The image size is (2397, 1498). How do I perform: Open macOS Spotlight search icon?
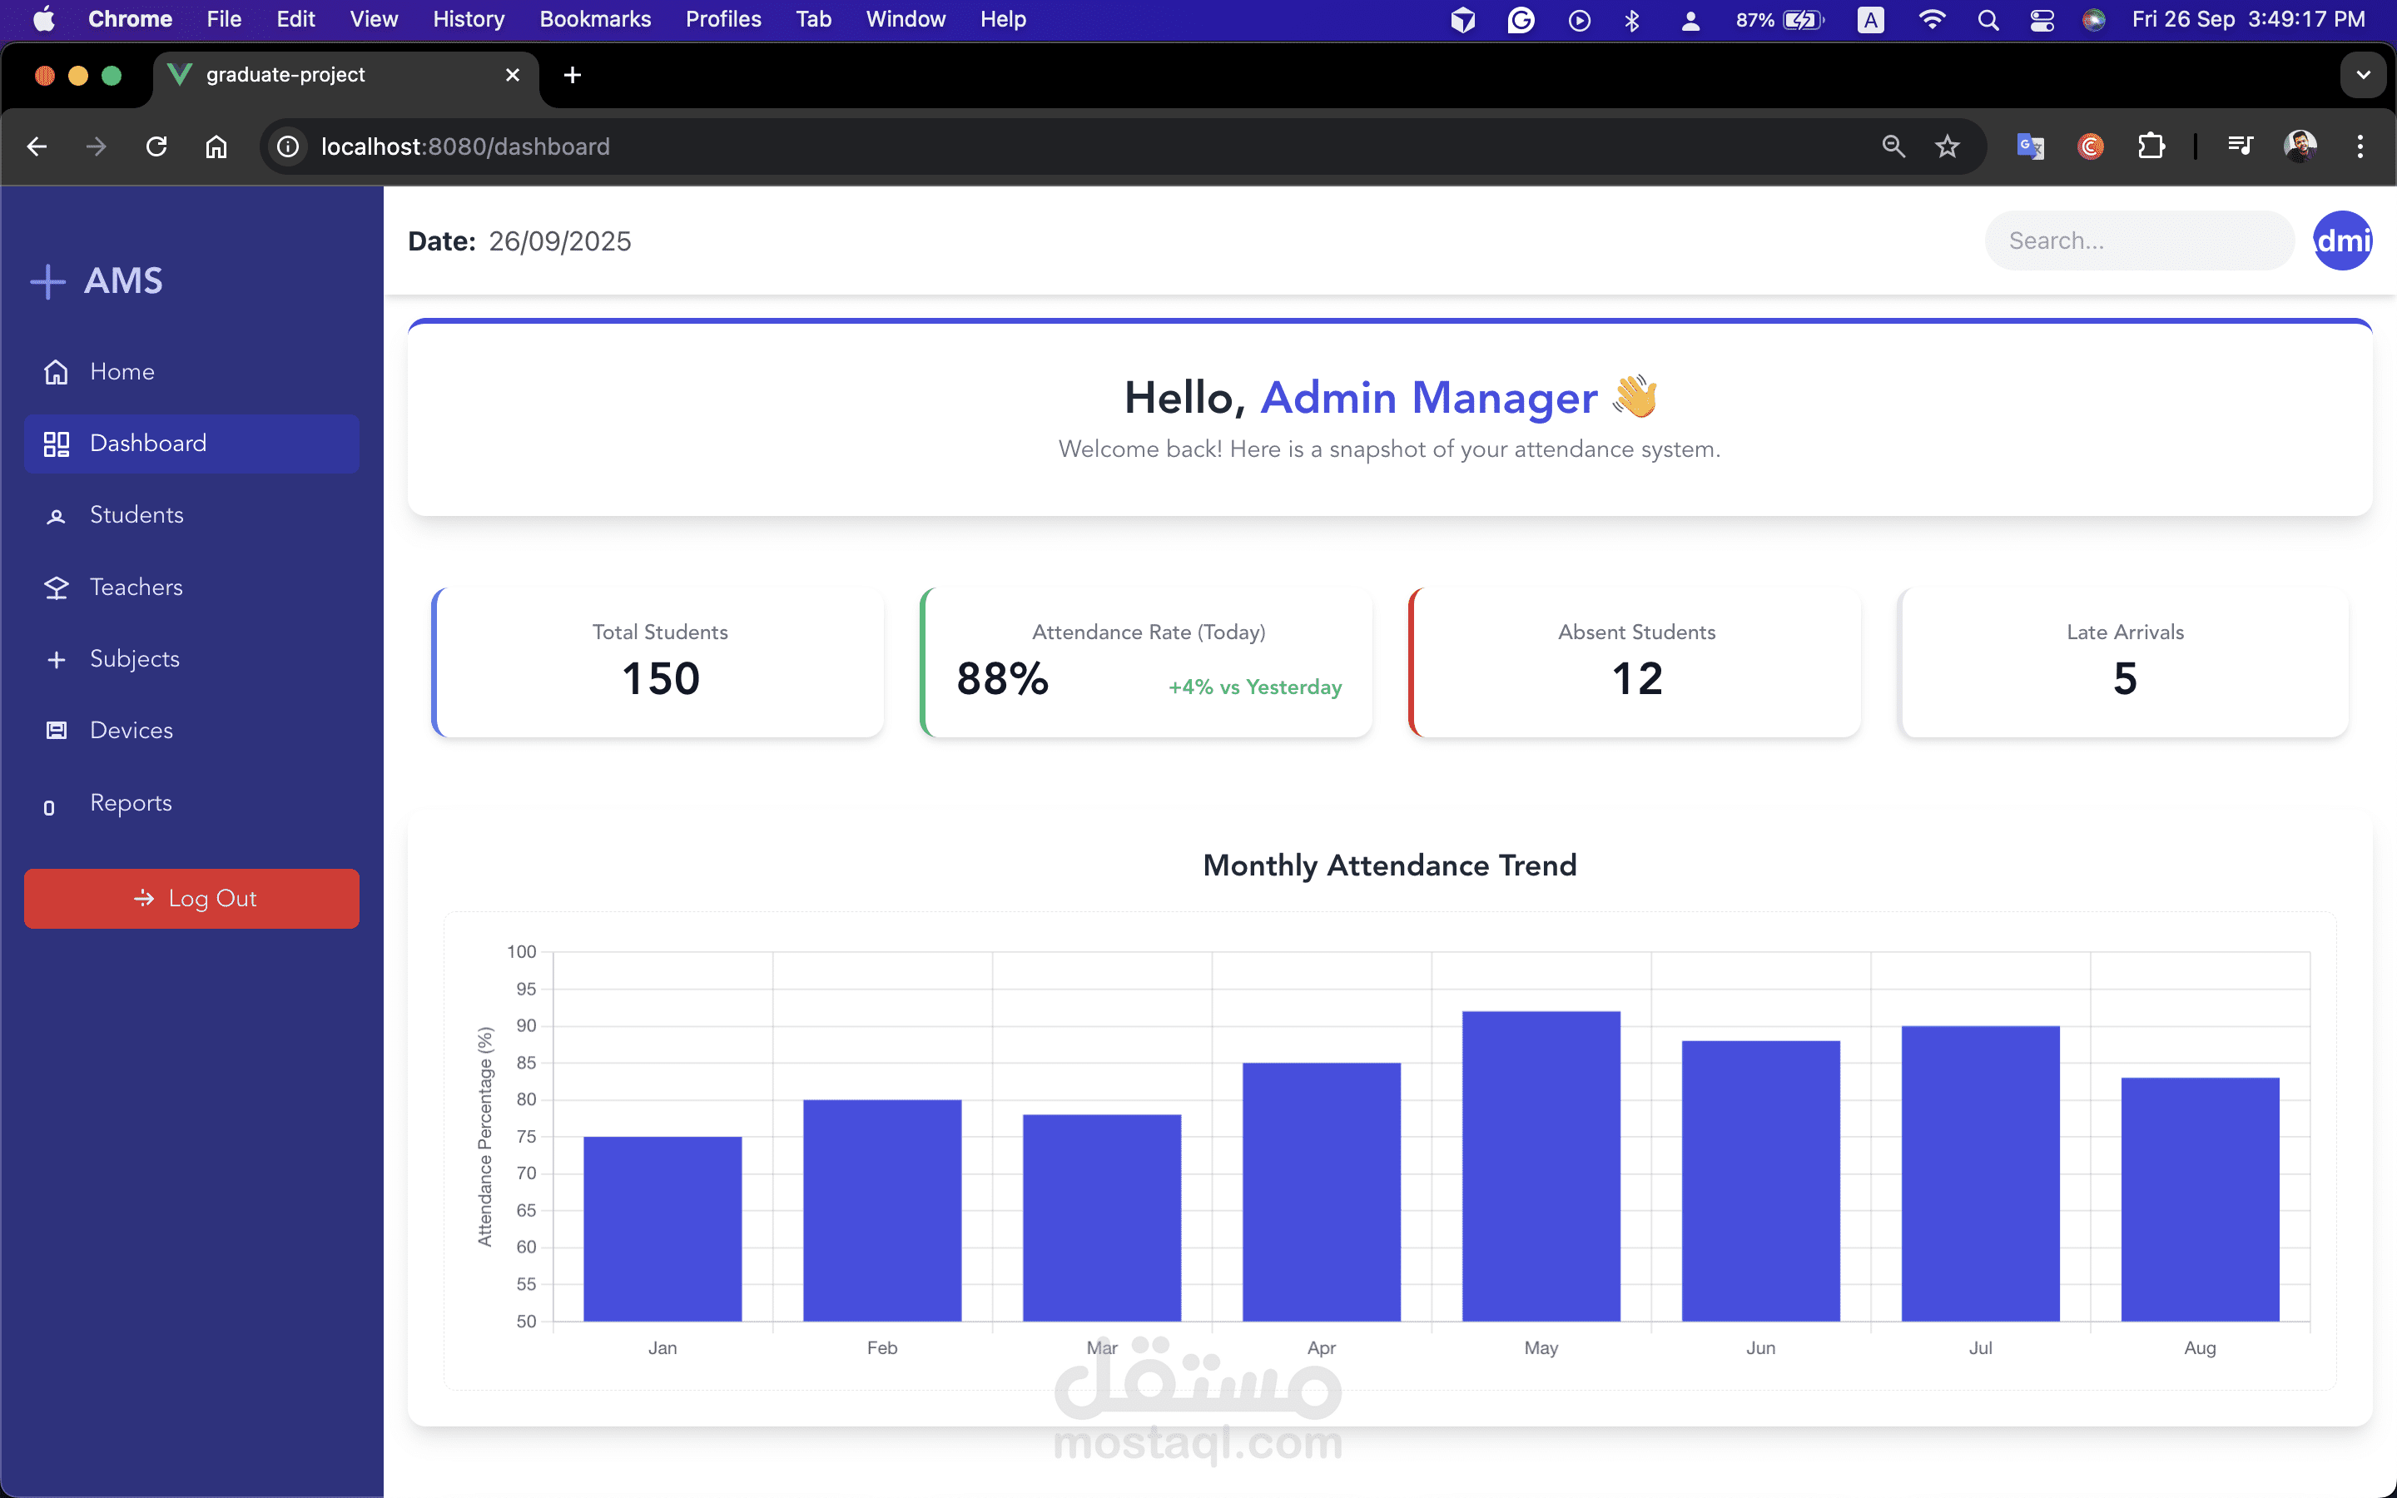pos(1987,20)
